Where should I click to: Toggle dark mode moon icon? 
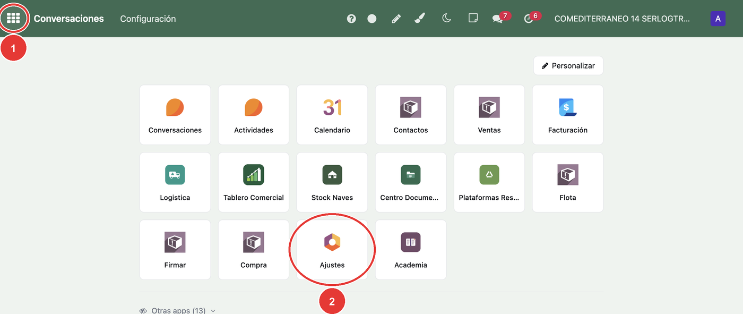tap(447, 19)
